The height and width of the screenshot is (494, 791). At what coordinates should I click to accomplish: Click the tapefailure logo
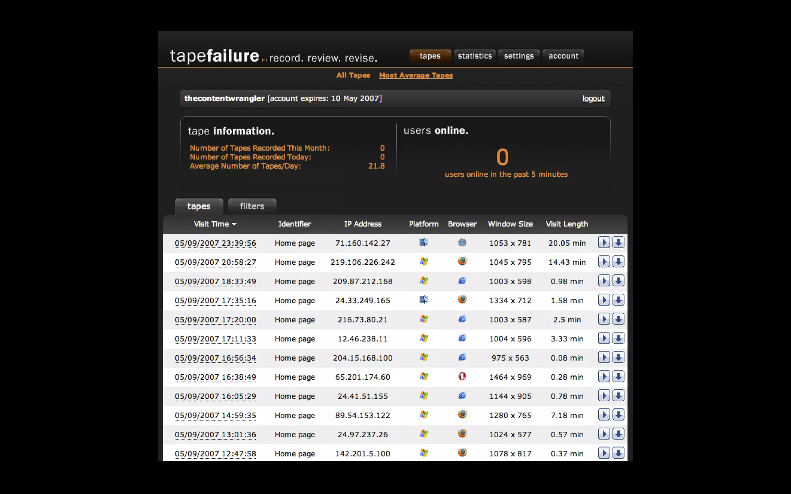(215, 56)
